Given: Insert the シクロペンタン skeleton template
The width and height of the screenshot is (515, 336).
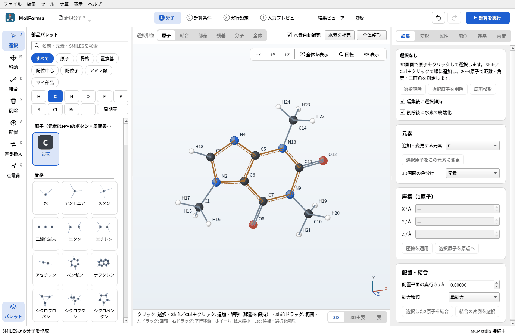Looking at the screenshot, I should pos(104,305).
